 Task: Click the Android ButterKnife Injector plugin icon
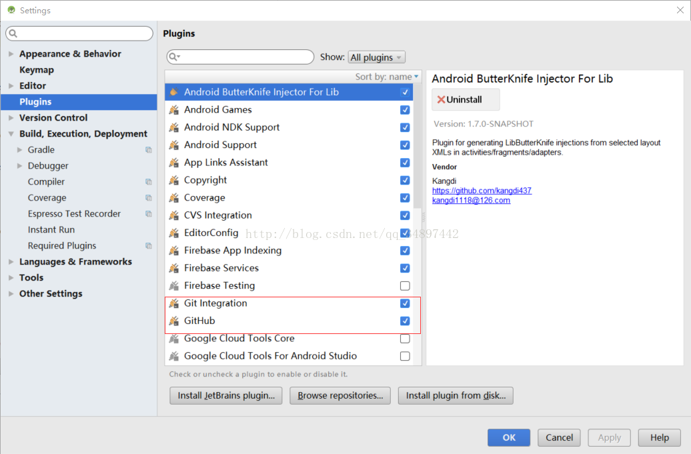pos(174,92)
